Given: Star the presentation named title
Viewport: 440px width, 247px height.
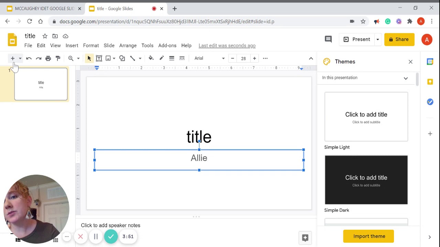Looking at the screenshot, I should 45,36.
